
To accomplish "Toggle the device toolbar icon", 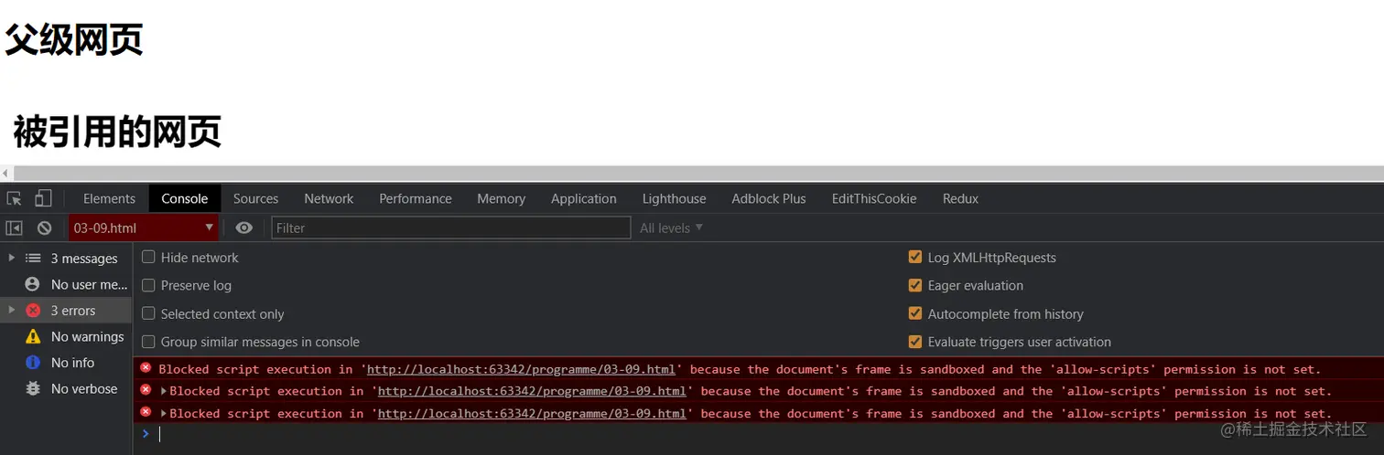I will (x=43, y=198).
